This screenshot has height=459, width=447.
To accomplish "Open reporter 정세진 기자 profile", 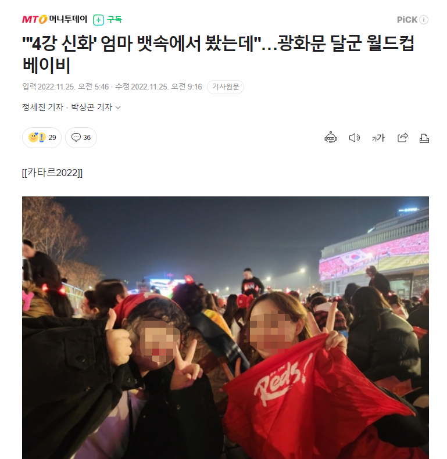I will pyautogui.click(x=43, y=107).
